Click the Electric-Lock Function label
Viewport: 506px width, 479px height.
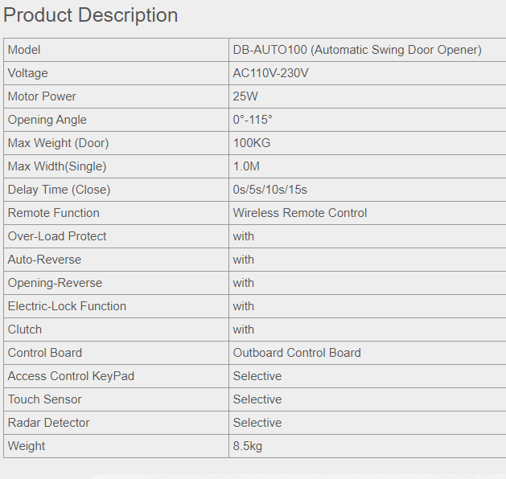pyautogui.click(x=67, y=306)
